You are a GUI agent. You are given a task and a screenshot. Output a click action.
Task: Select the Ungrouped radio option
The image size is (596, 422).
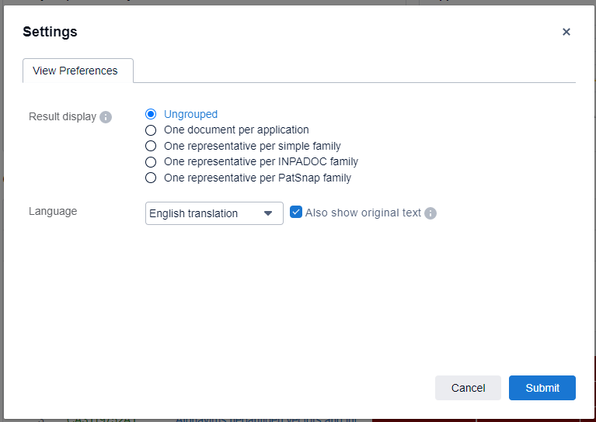click(151, 114)
